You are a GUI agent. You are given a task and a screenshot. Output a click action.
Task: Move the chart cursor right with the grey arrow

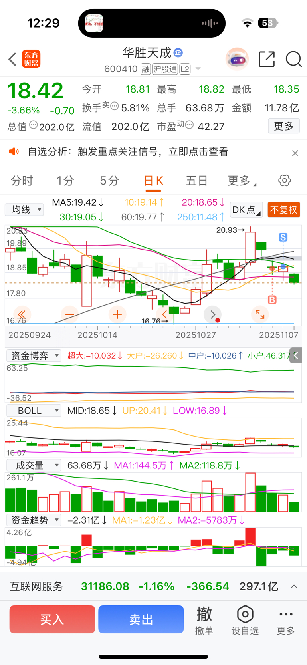(x=213, y=314)
